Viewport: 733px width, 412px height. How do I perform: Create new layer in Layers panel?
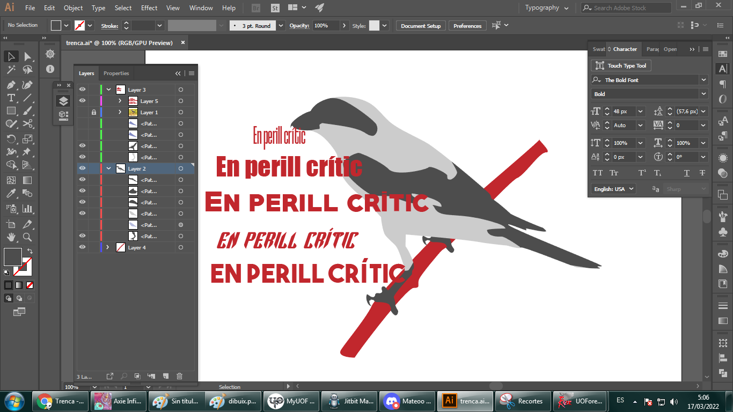coord(166,377)
